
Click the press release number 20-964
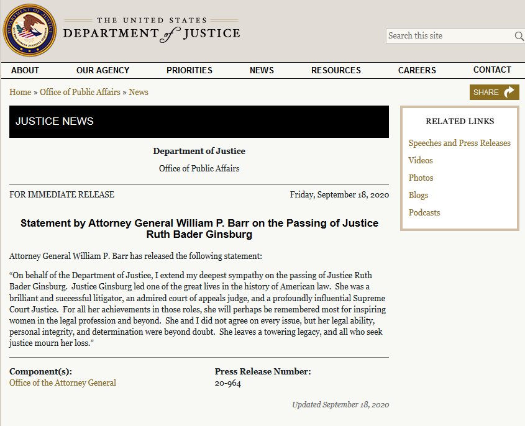227,383
